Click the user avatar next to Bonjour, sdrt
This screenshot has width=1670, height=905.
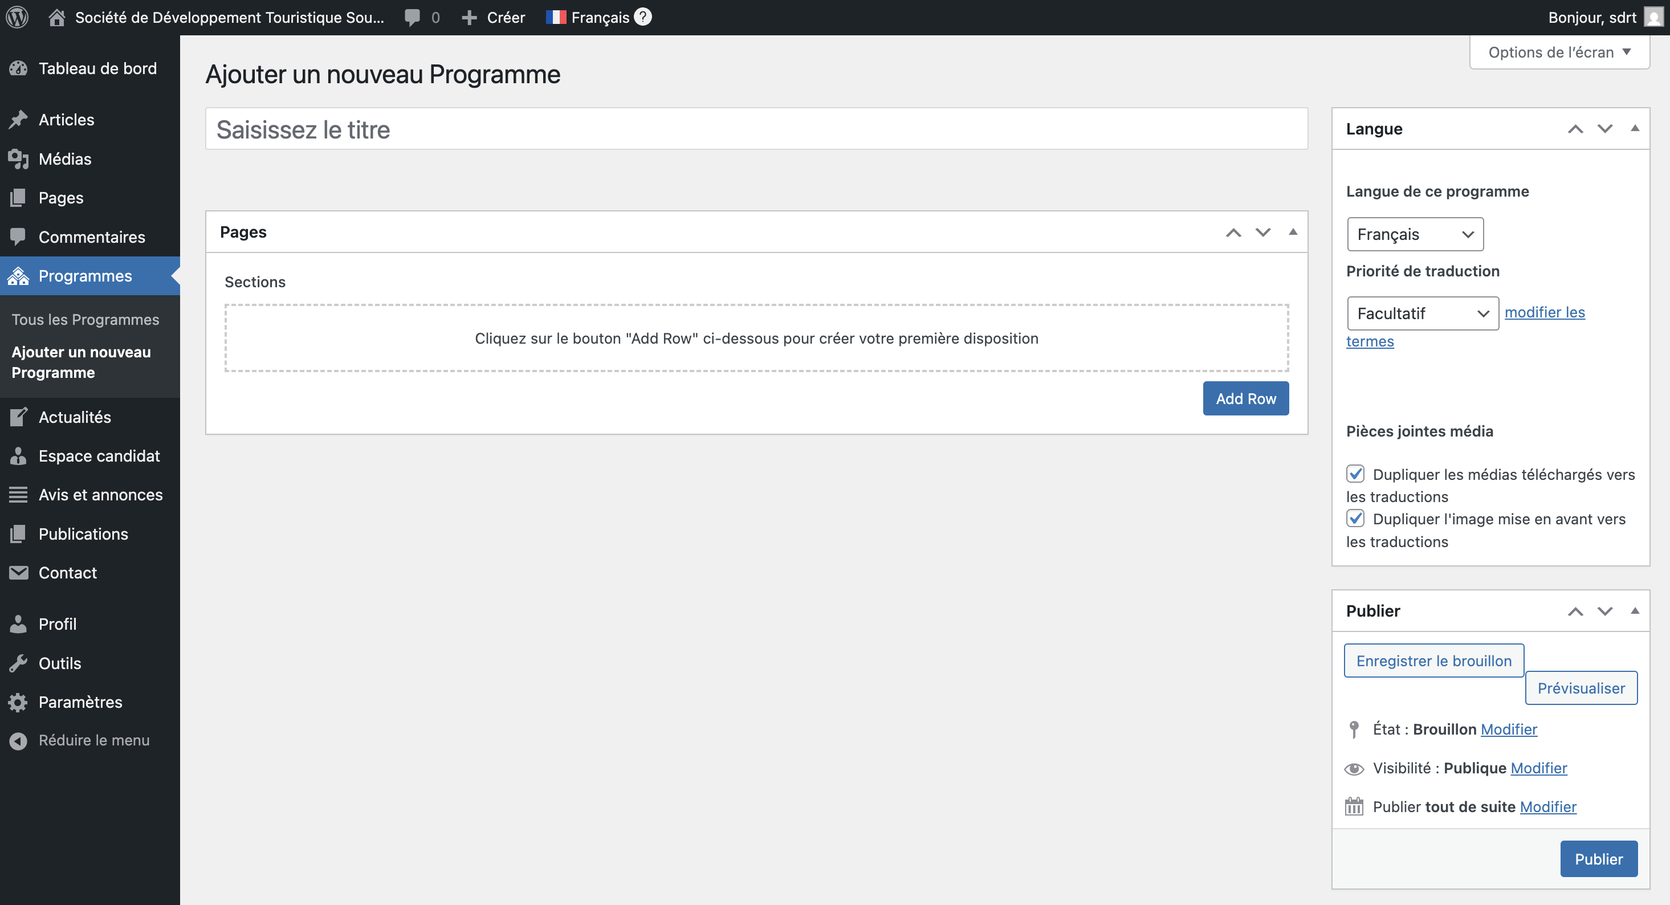[x=1654, y=18]
